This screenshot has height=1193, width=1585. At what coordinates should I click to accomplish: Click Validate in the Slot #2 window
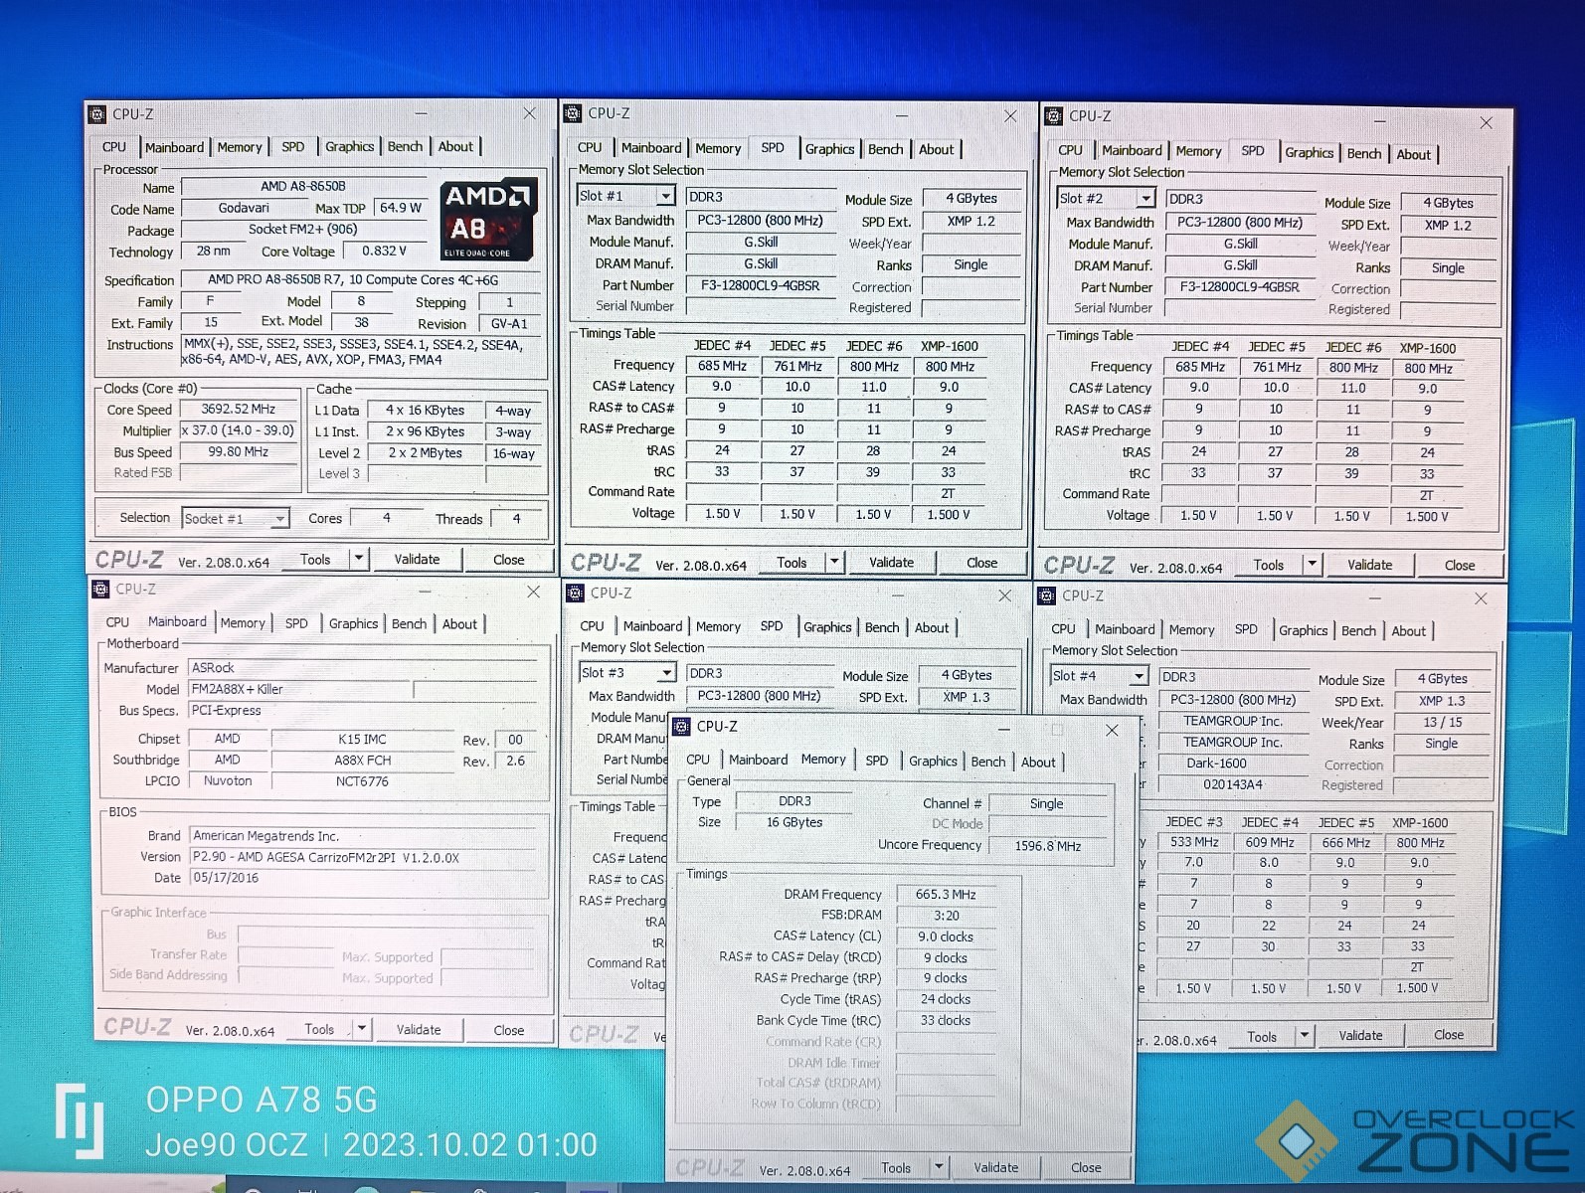(1369, 565)
